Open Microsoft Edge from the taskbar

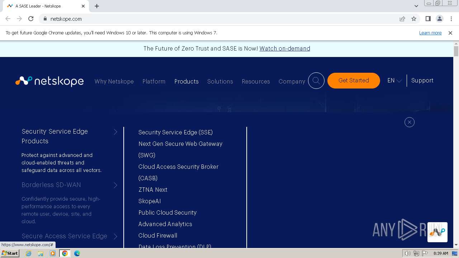click(x=77, y=253)
